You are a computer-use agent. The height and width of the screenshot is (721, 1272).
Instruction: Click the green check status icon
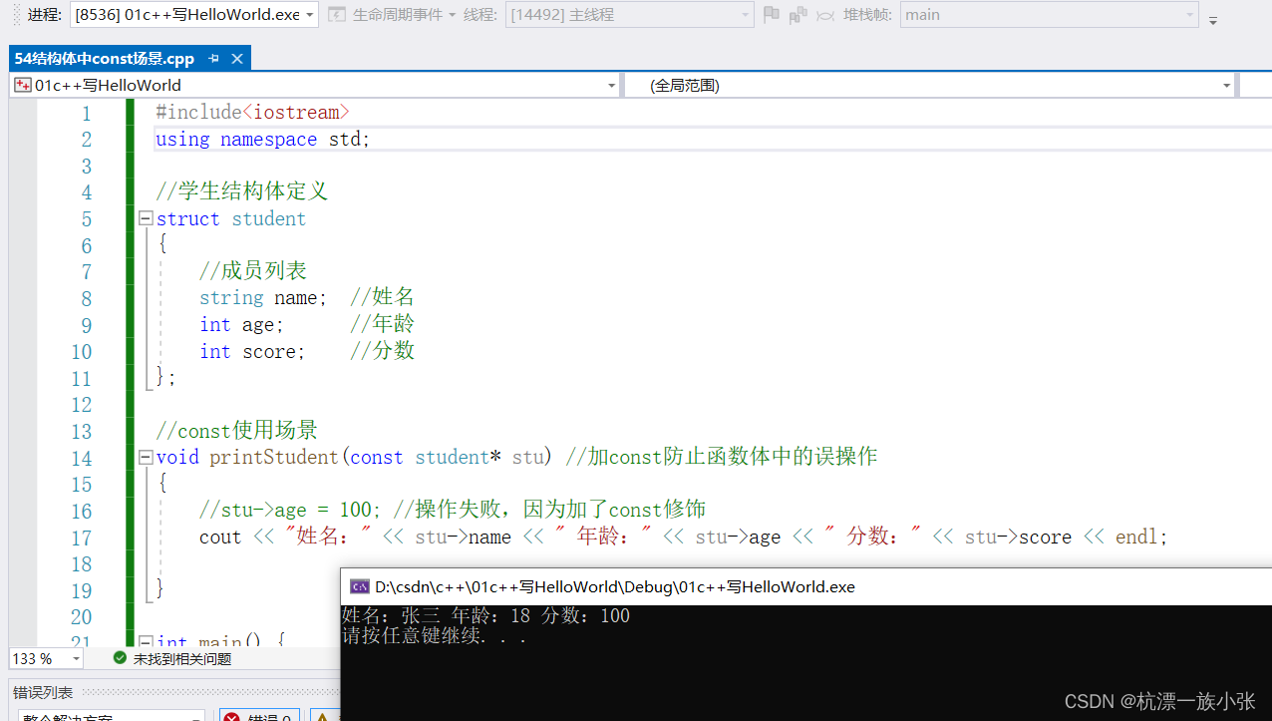pyautogui.click(x=120, y=658)
